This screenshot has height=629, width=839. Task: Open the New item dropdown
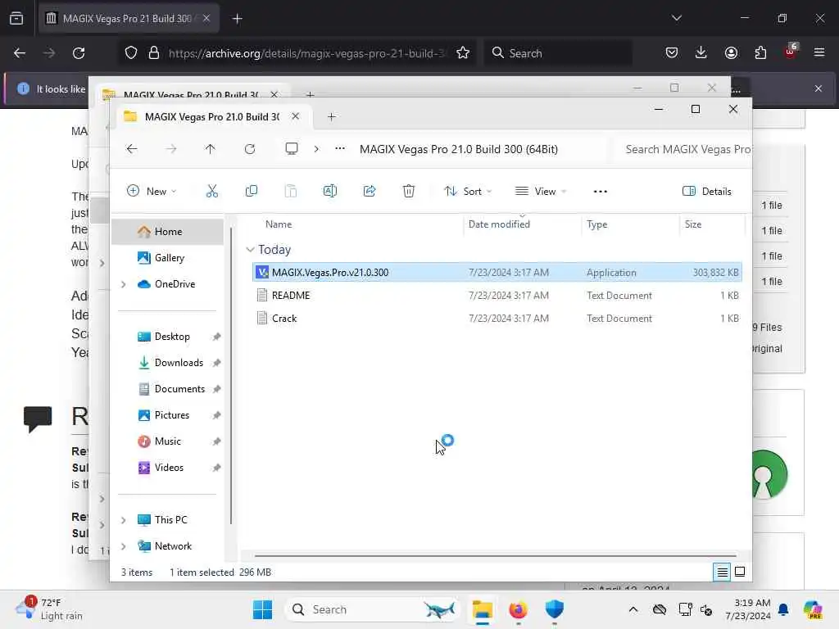pos(152,191)
